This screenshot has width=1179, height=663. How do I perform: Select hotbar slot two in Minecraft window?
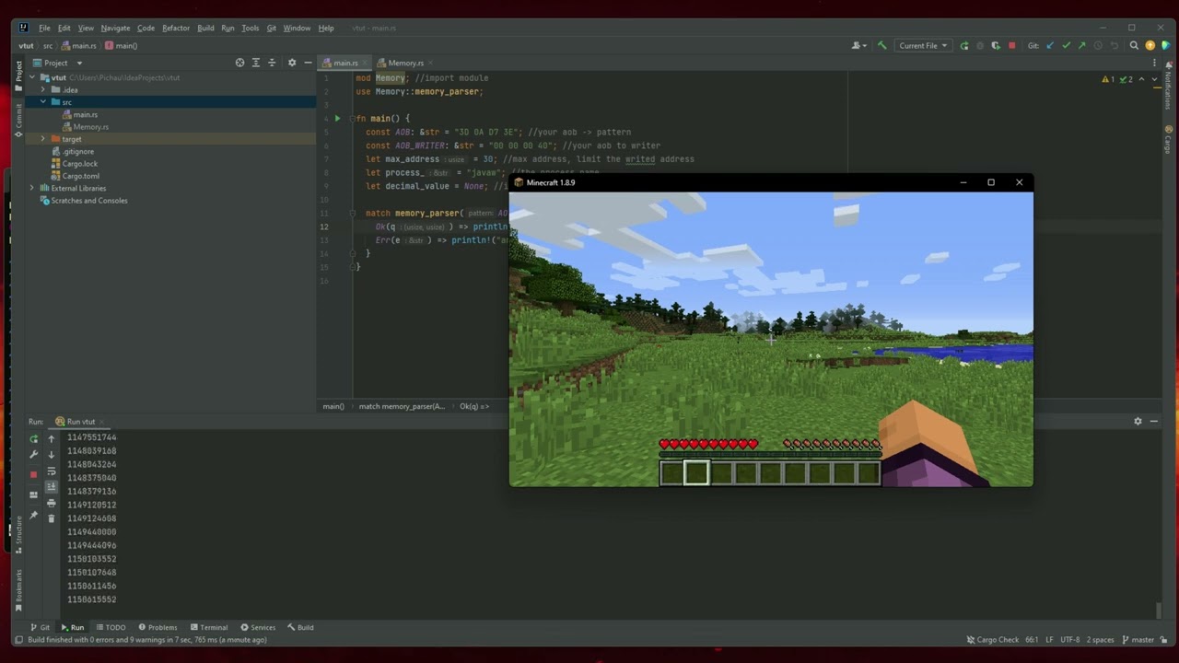[x=696, y=473]
